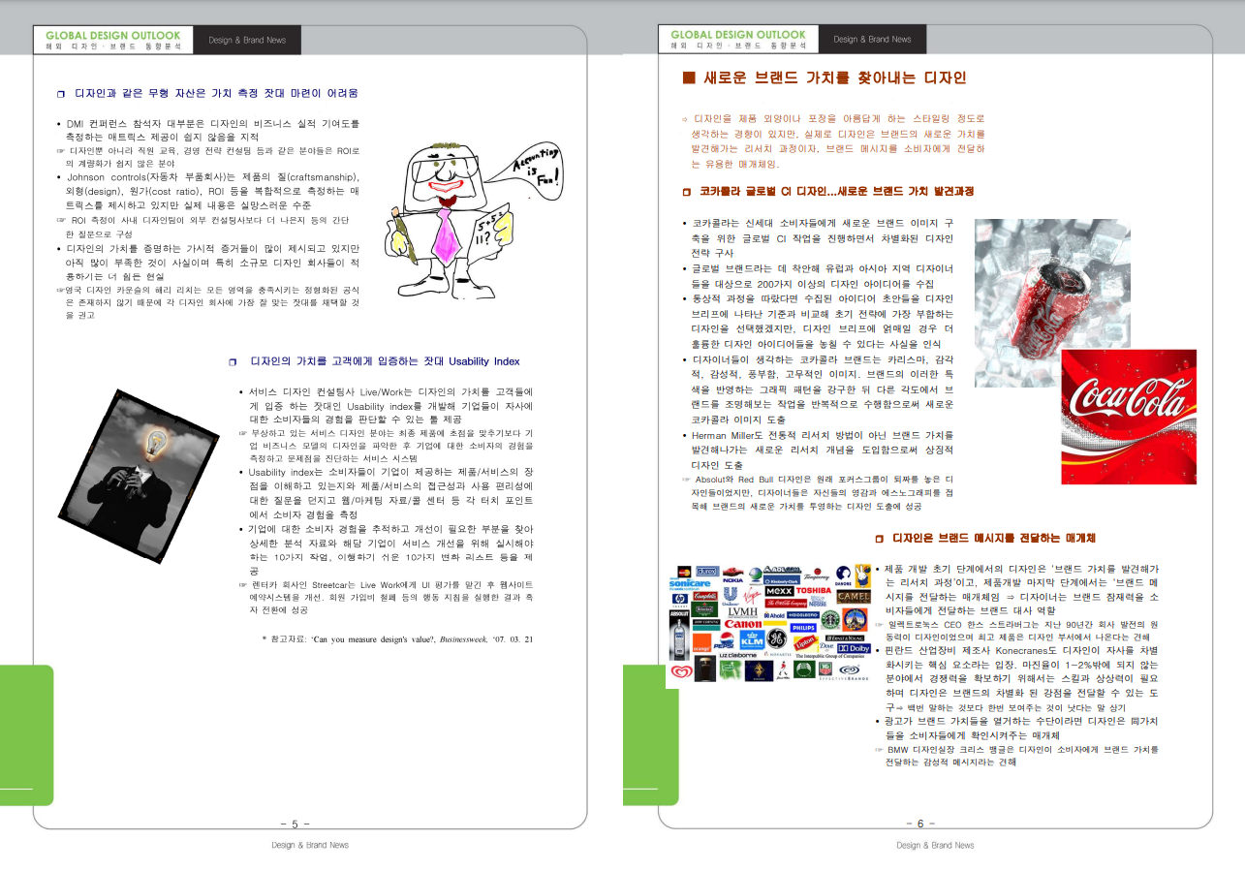This screenshot has height=871, width=1245.
Task: Click the green Starbucks logo
Action: [x=829, y=618]
